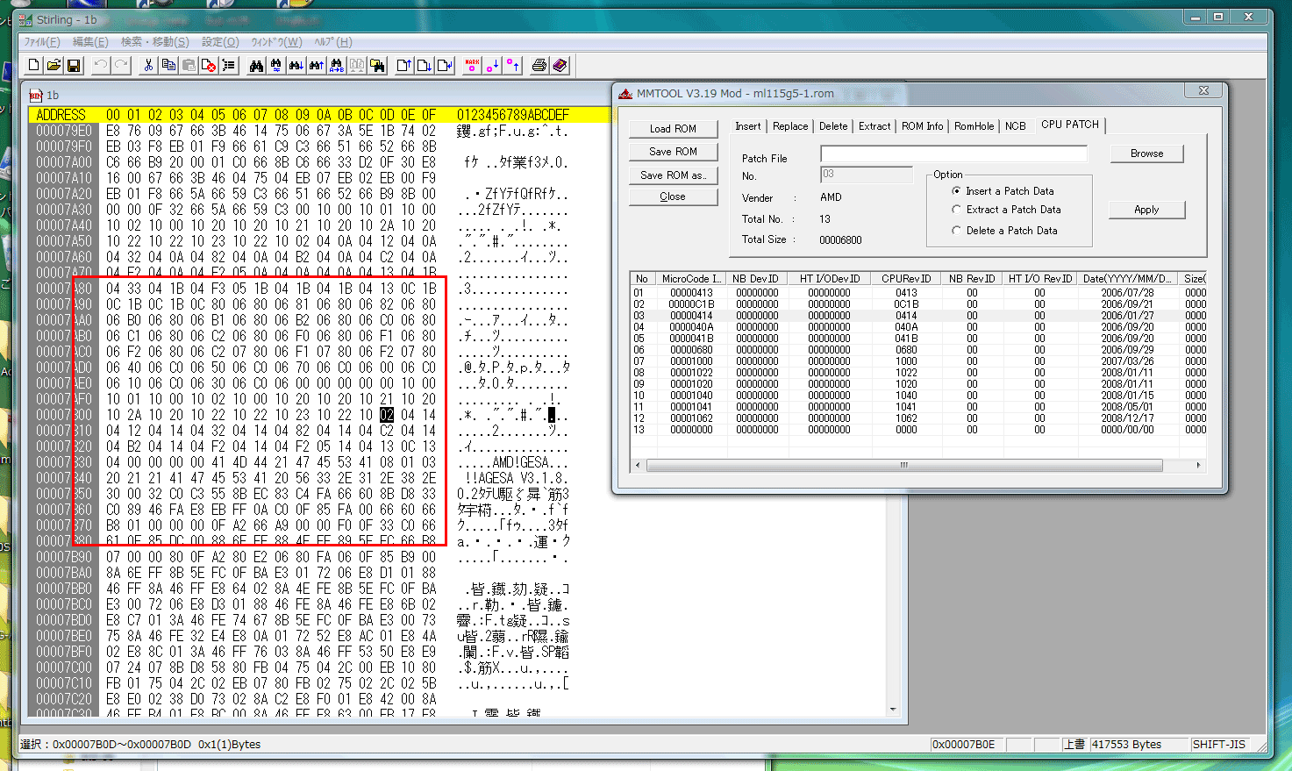This screenshot has width=1292, height=771.
Task: Click the 上書 overwrite mode indicator
Action: (1074, 745)
